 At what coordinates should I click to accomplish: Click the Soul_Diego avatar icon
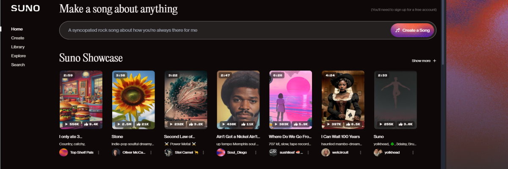click(x=221, y=153)
